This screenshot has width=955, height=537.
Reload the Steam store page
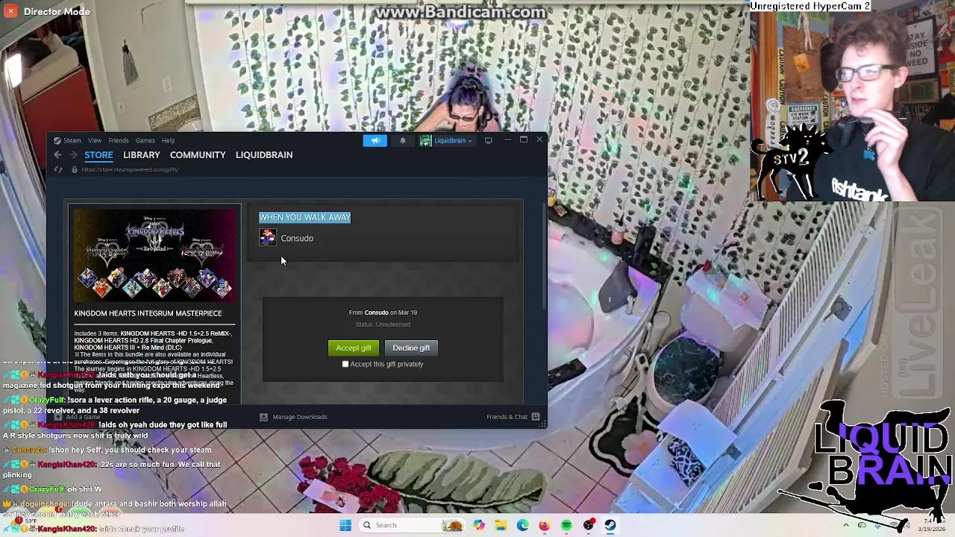pyautogui.click(x=58, y=169)
